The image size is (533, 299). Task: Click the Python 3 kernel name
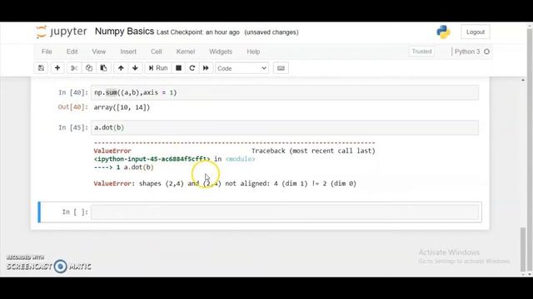[467, 51]
